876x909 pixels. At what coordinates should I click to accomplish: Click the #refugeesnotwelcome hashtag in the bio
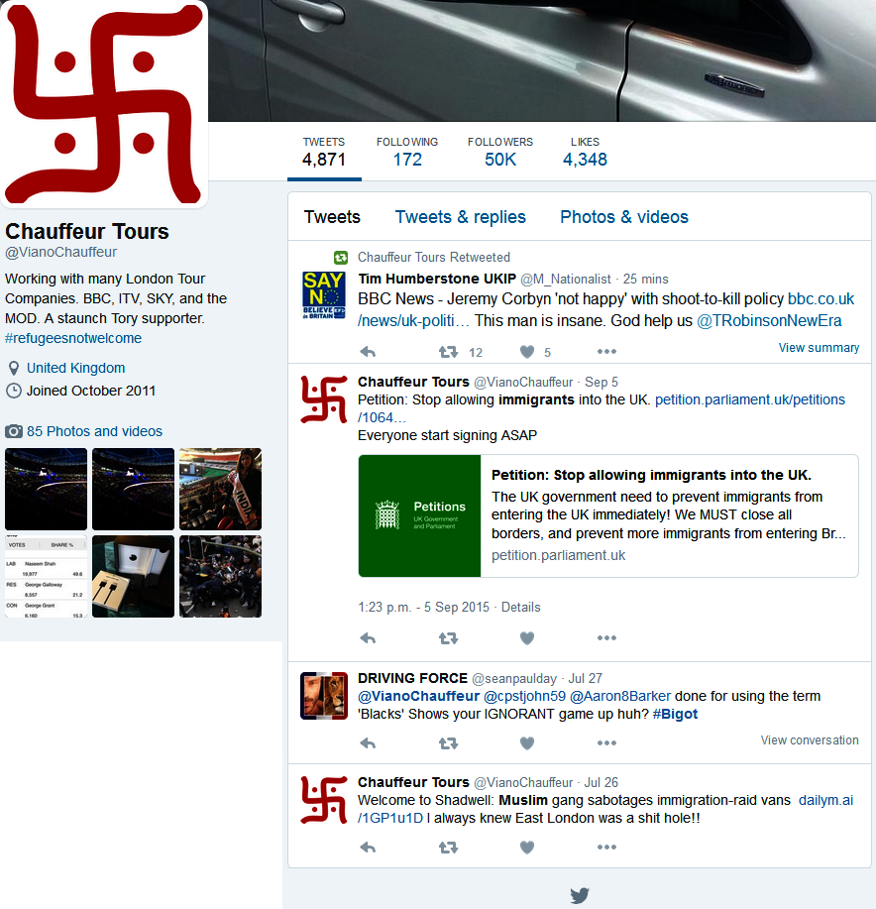[73, 338]
